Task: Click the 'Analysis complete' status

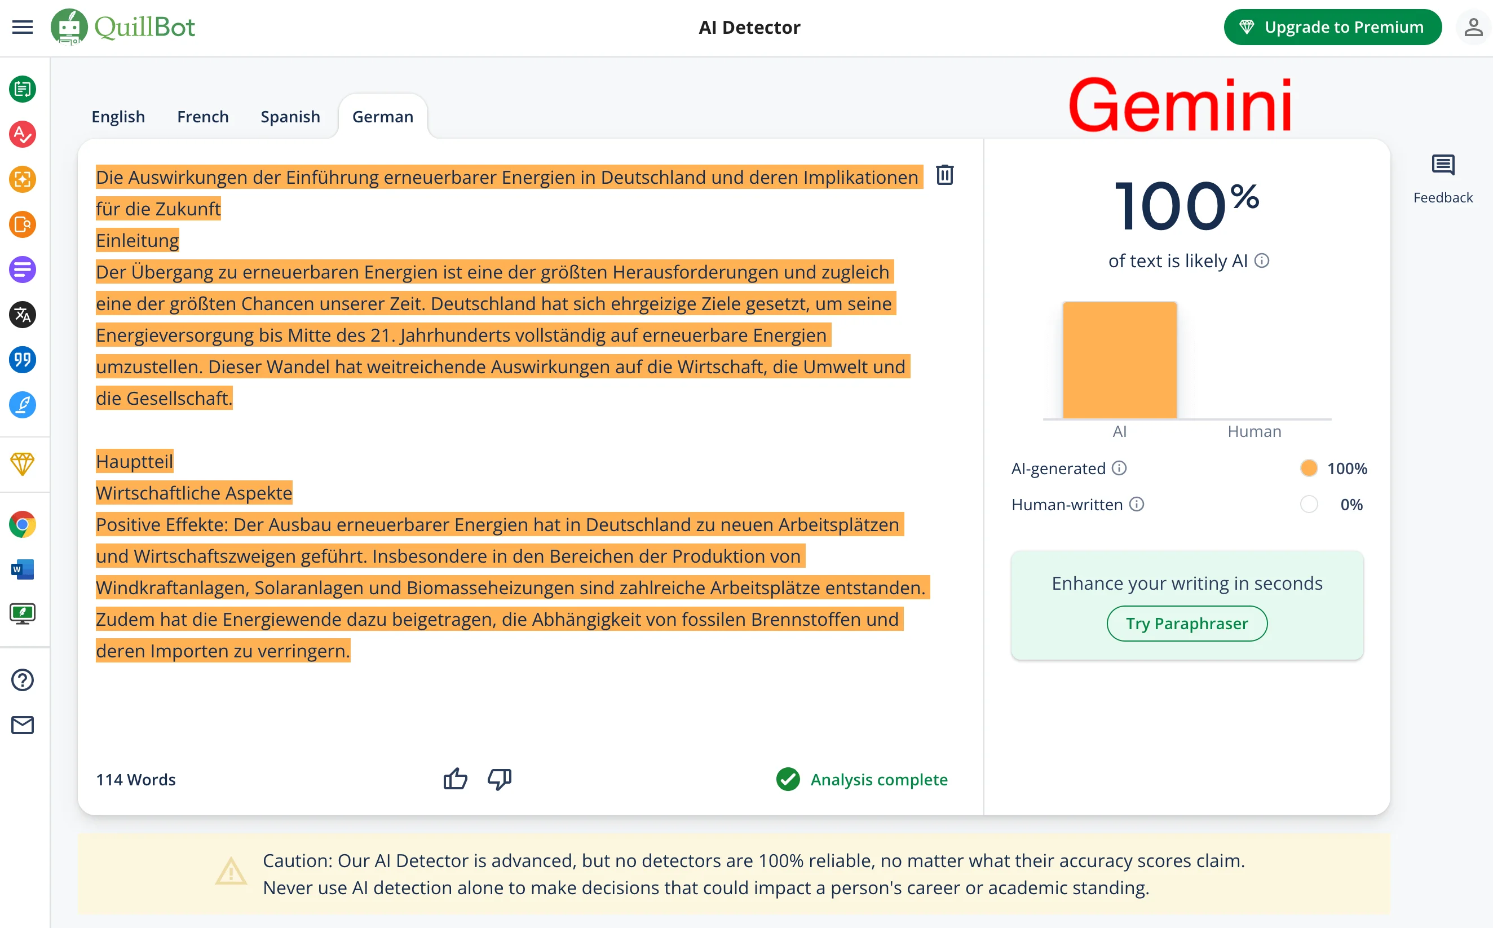Action: tap(862, 780)
